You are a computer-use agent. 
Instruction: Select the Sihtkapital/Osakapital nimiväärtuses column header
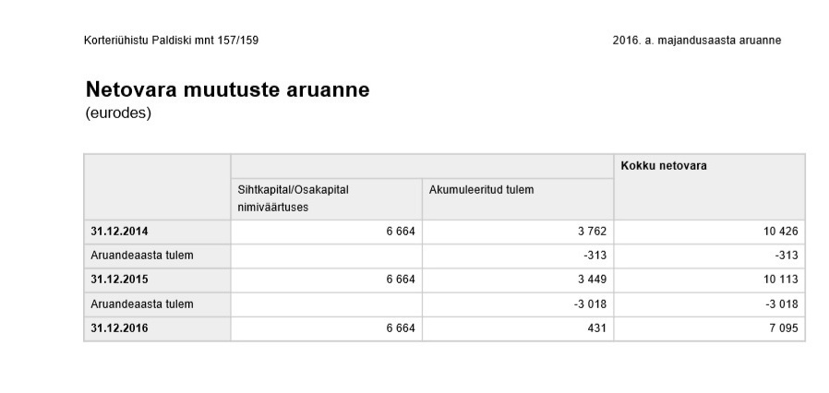click(294, 198)
